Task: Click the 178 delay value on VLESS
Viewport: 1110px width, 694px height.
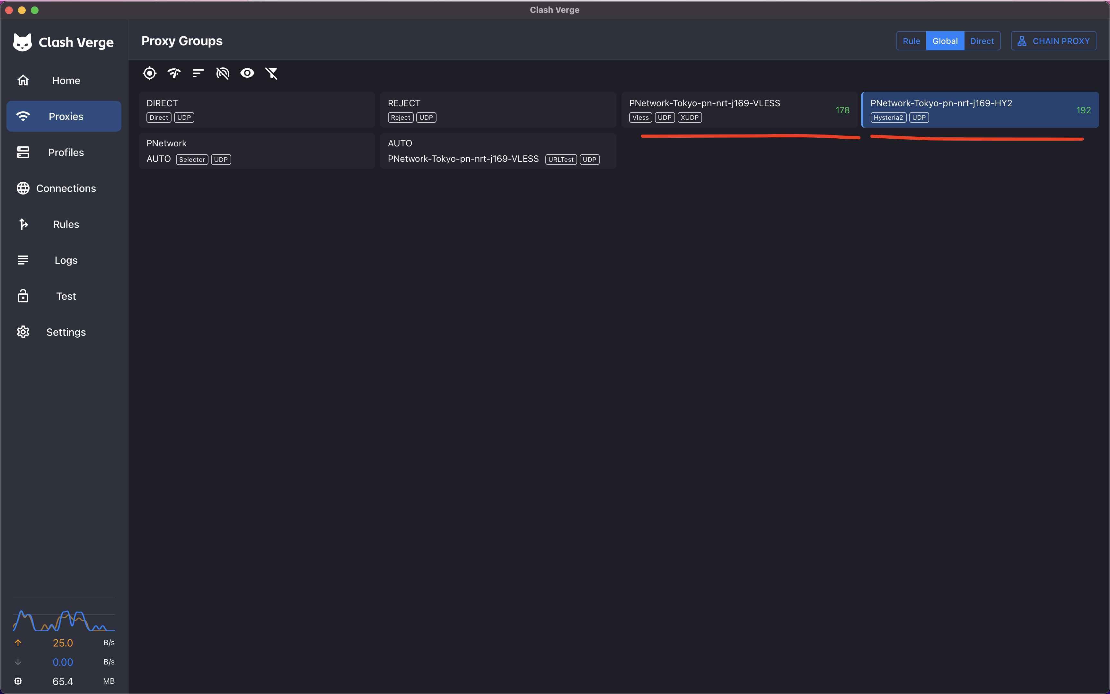Action: point(842,110)
